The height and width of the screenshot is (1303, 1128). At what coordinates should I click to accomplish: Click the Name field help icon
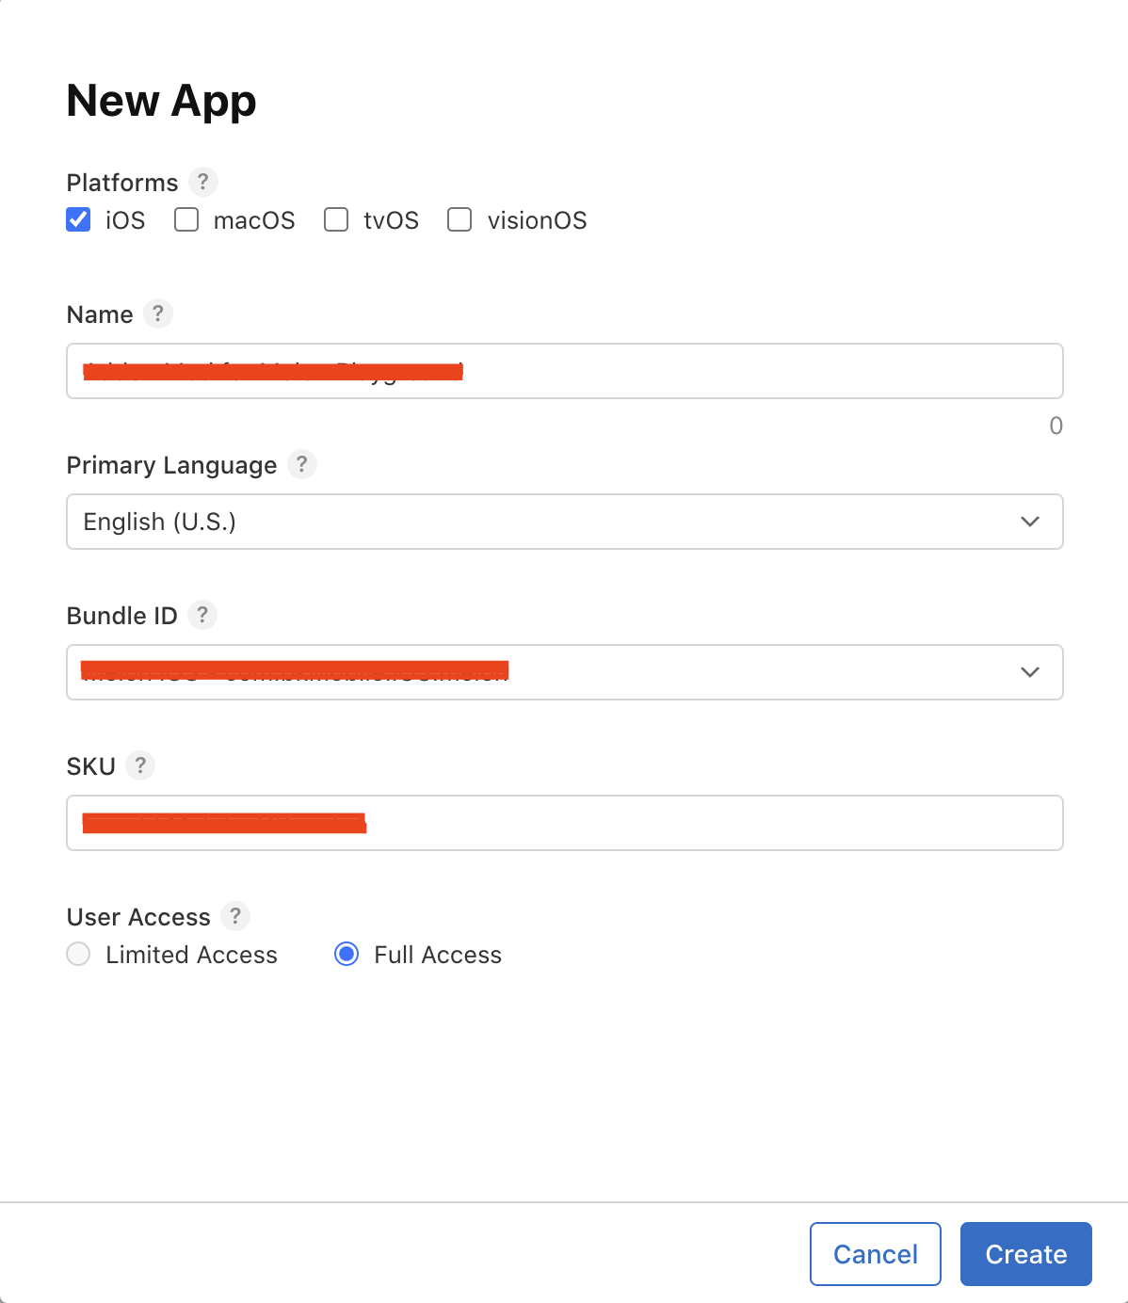pyautogui.click(x=158, y=314)
